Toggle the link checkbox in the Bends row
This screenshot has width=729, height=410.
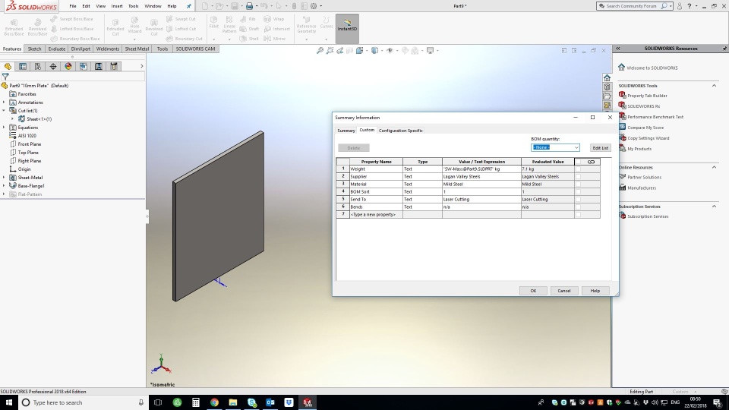[578, 207]
